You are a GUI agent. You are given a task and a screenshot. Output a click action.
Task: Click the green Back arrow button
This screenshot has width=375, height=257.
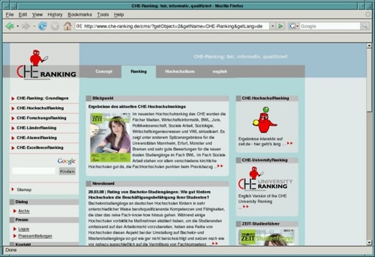(9, 26)
